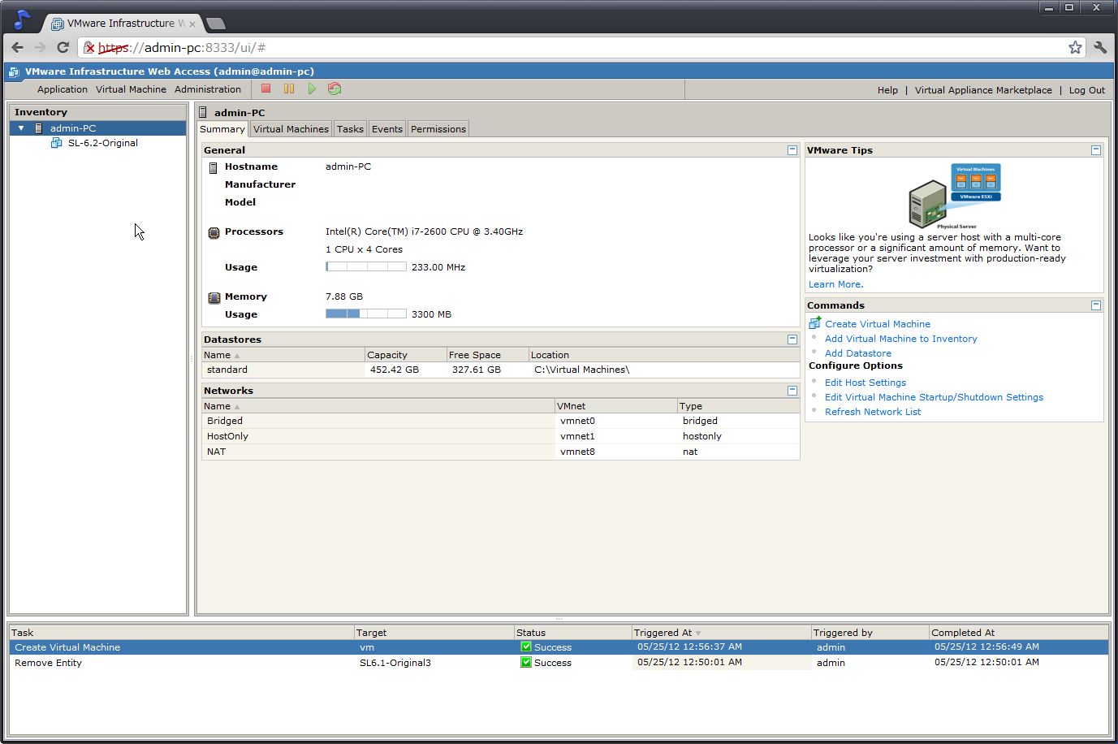
Task: Open the Application menu
Action: [63, 89]
